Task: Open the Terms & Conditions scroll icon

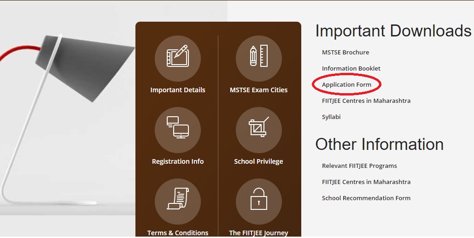Action: pyautogui.click(x=178, y=202)
